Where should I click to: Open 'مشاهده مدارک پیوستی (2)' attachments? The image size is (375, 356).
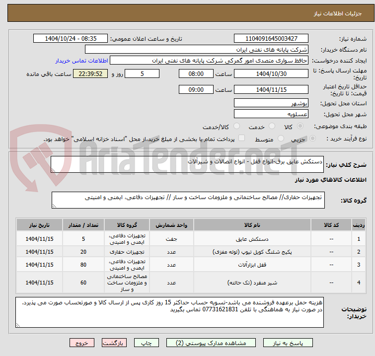[211, 343]
